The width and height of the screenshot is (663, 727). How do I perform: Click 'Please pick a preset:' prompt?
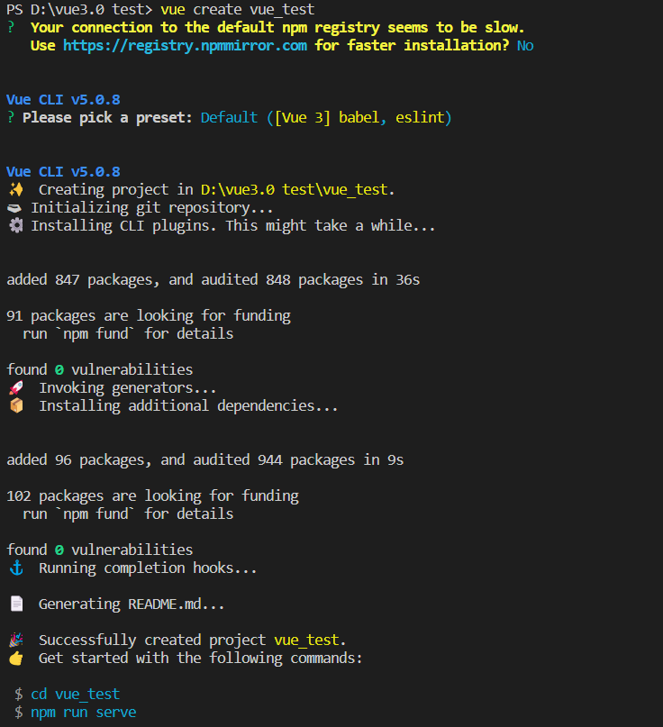point(107,118)
